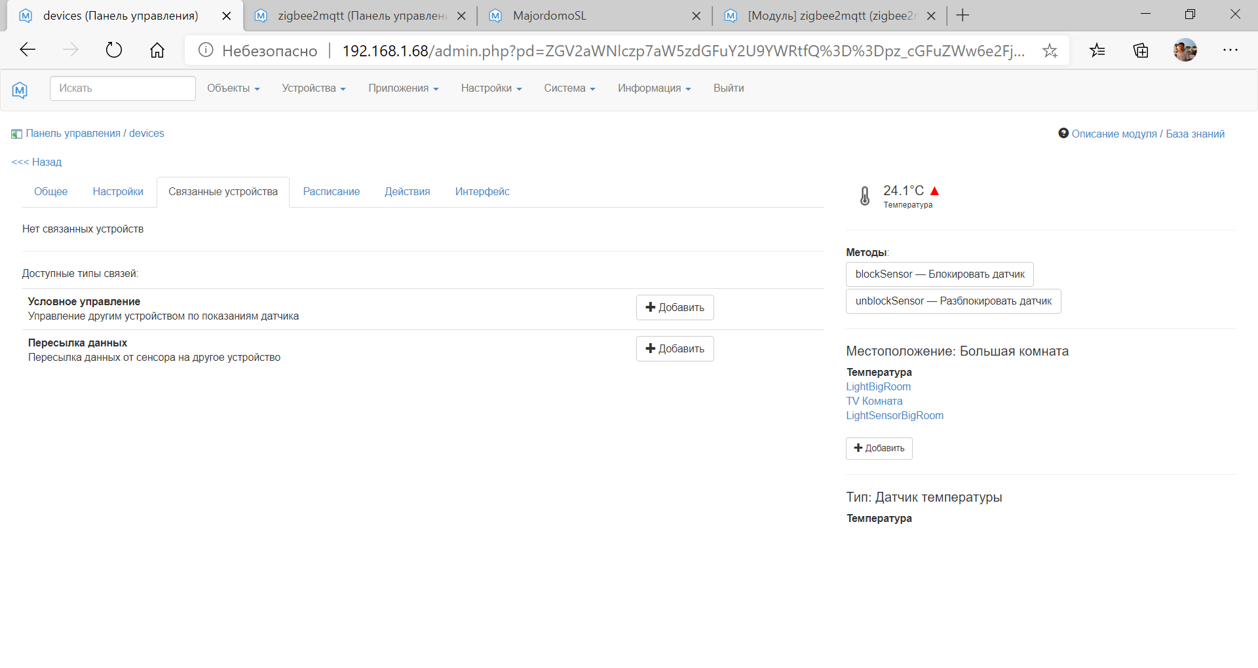Expand the Устройства dropdown menu
Screen dimensions: 1258x668
[314, 88]
